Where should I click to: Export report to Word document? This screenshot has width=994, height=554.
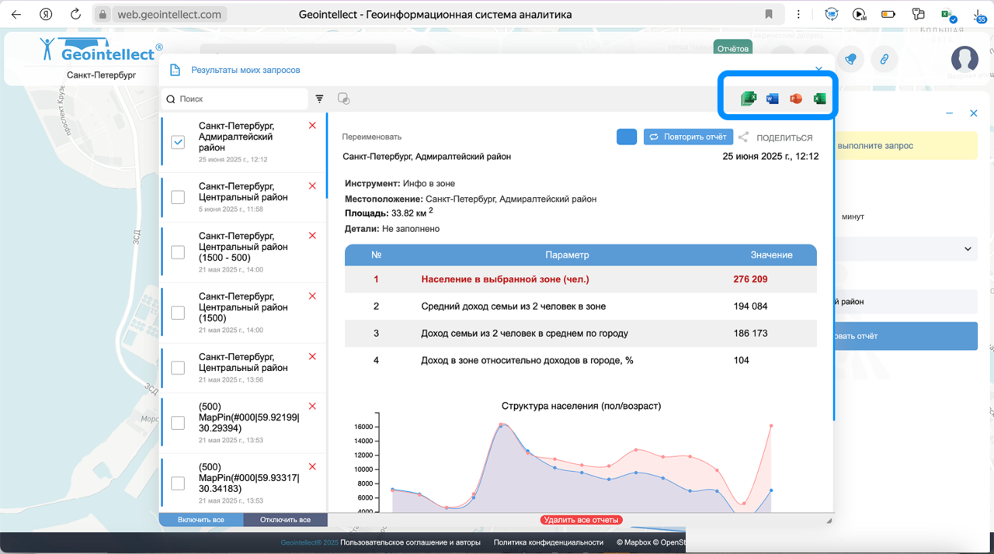(x=772, y=99)
